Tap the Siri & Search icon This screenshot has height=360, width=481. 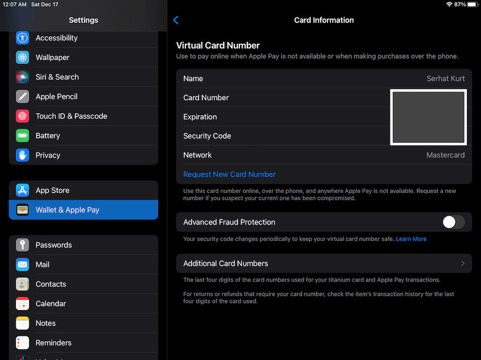23,77
